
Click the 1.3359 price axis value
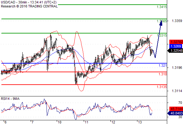click(177, 21)
